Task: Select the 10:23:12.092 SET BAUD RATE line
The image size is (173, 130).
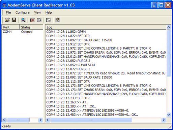Action: pos(79,77)
